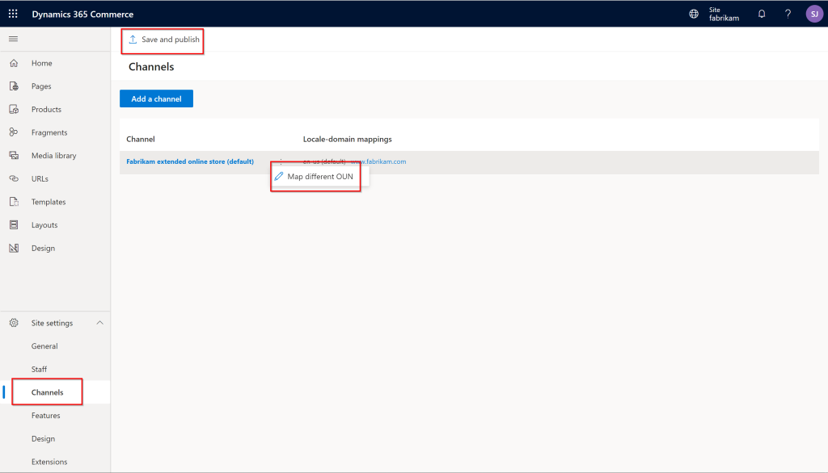Viewport: 828px width, 473px height.
Task: Open the Templates section icon
Action: 15,201
